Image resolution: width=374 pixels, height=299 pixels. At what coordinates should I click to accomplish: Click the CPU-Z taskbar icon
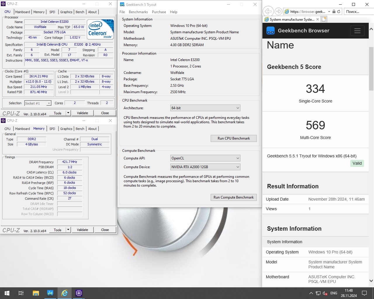click(79, 293)
